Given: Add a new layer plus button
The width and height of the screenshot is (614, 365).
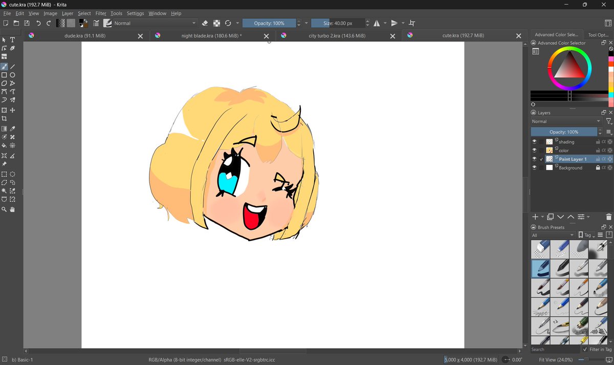Looking at the screenshot, I should 535,217.
